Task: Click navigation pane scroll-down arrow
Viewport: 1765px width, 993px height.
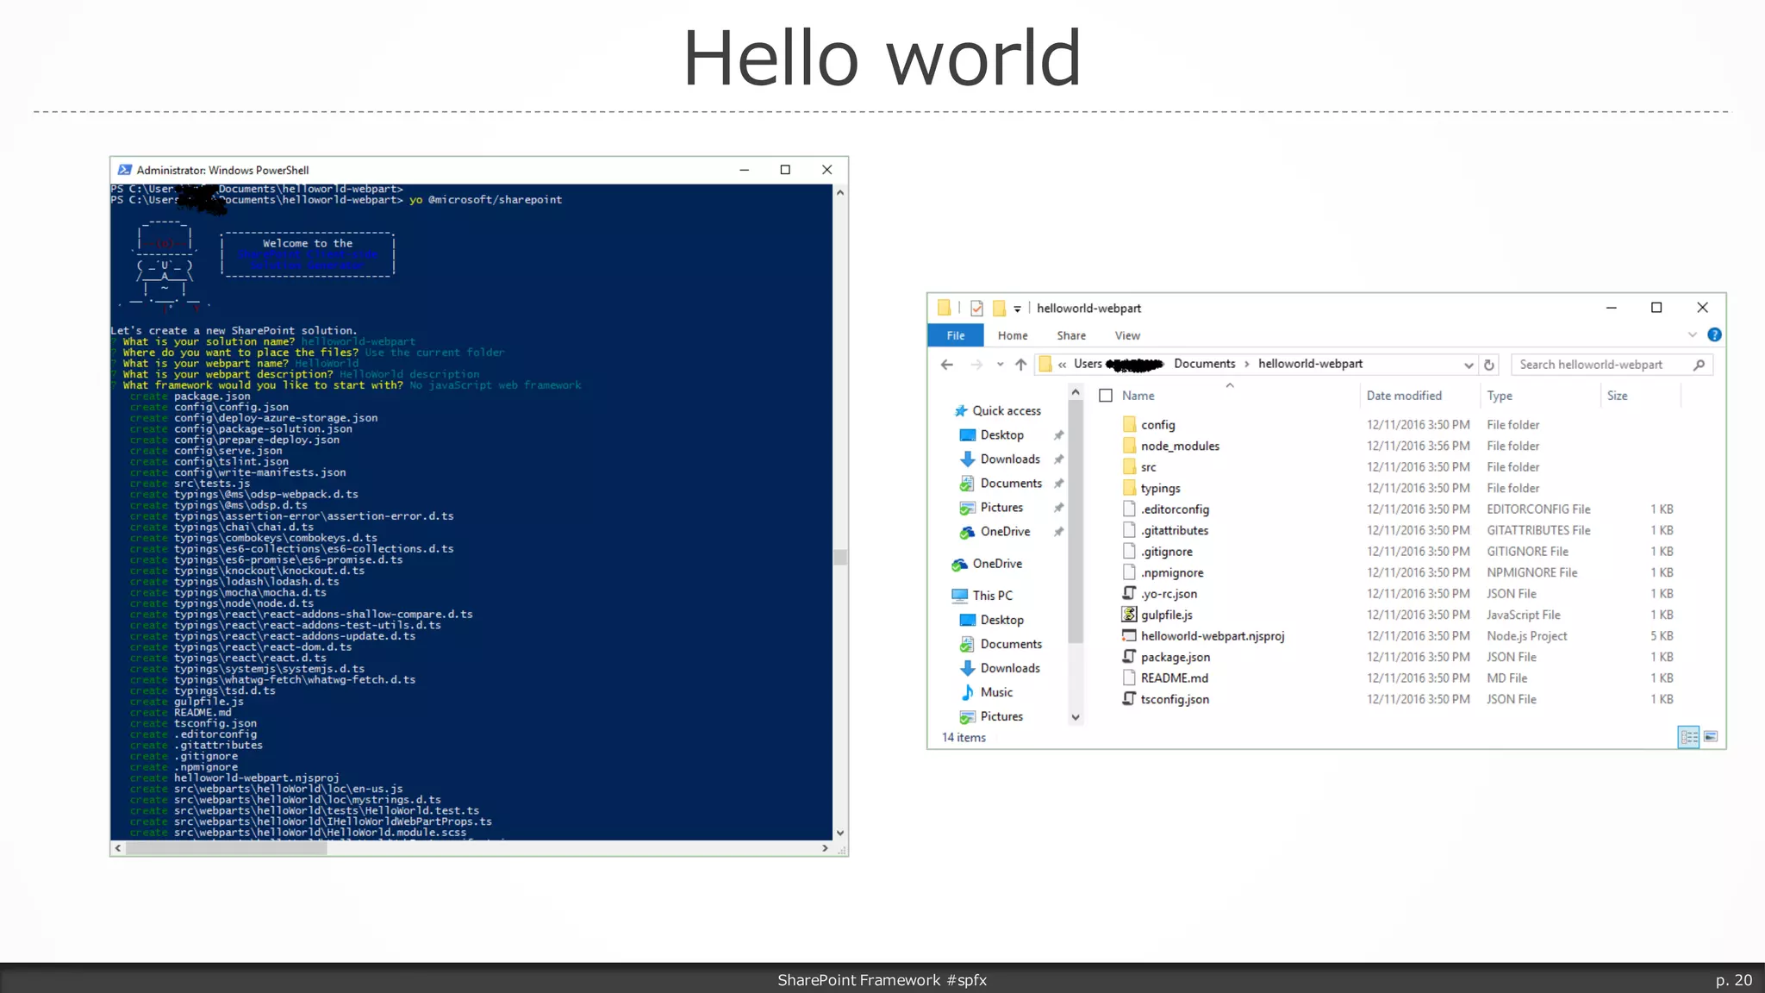Action: [x=1075, y=717]
